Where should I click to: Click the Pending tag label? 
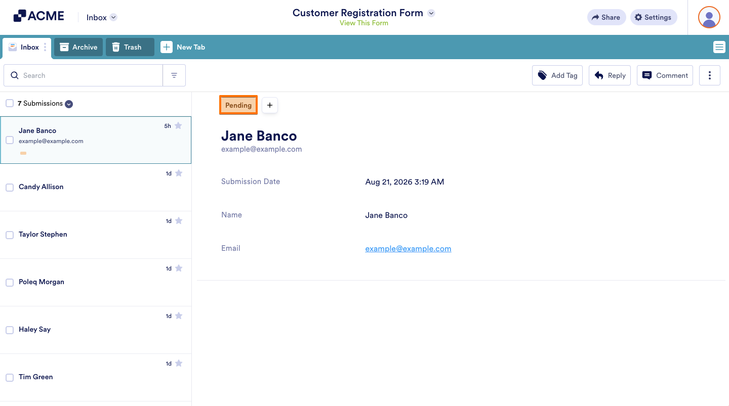238,105
